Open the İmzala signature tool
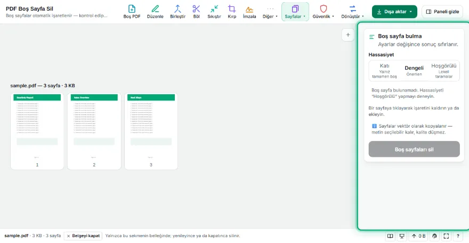This screenshot has width=469, height=243. (x=249, y=12)
